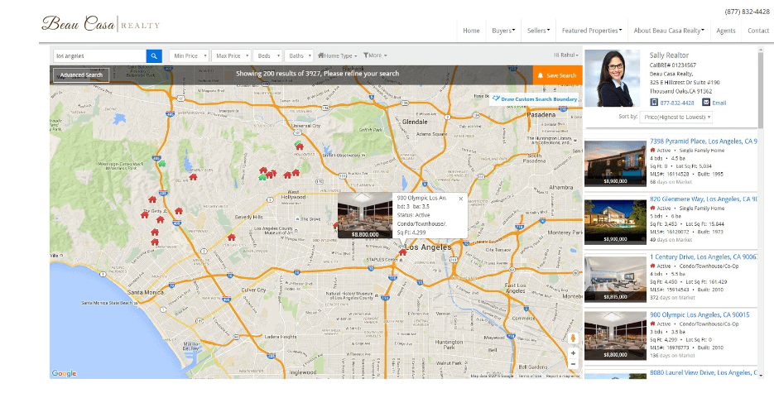The image size is (774, 398).
Task: Open the 820 Glenmere Way listing link
Action: pos(704,199)
